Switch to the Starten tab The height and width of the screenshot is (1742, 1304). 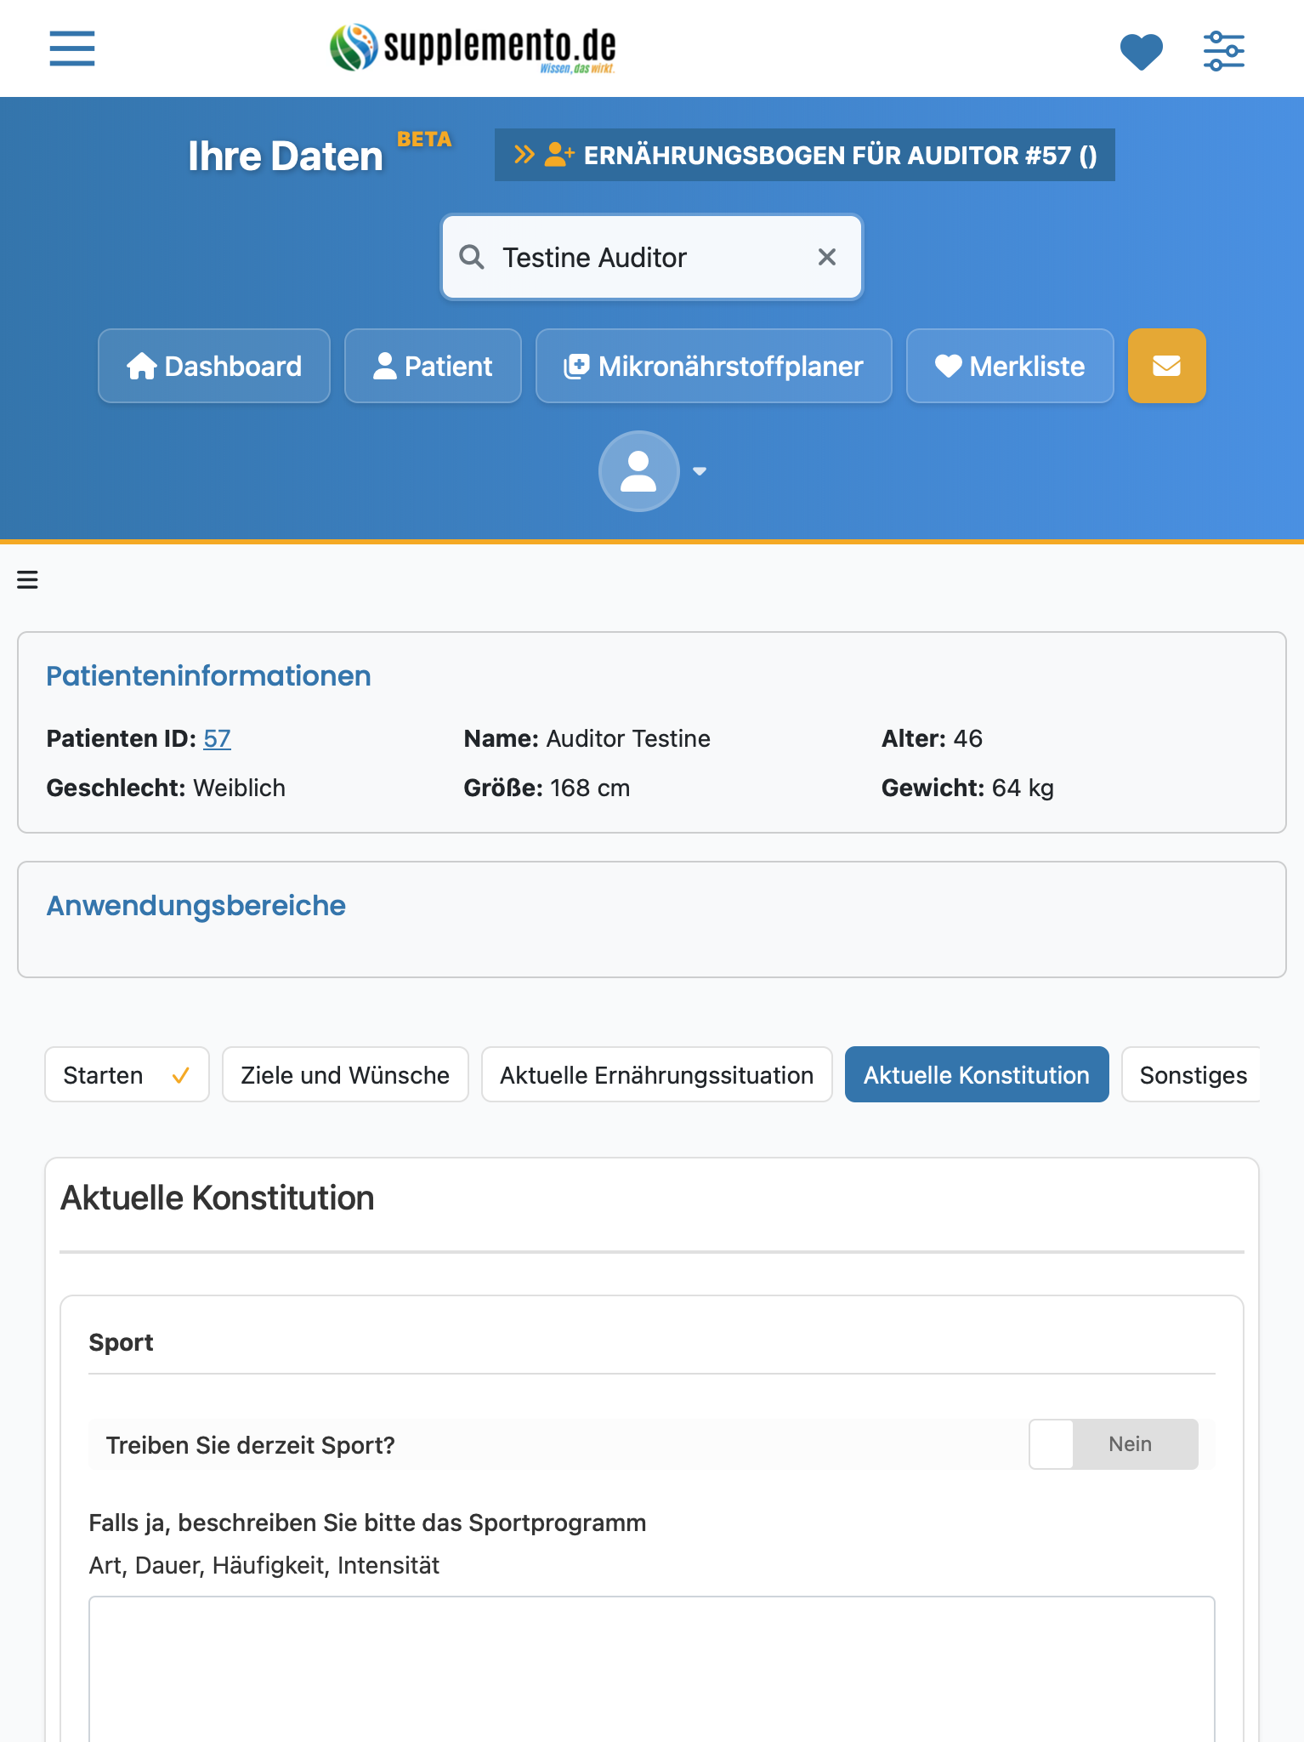click(127, 1074)
